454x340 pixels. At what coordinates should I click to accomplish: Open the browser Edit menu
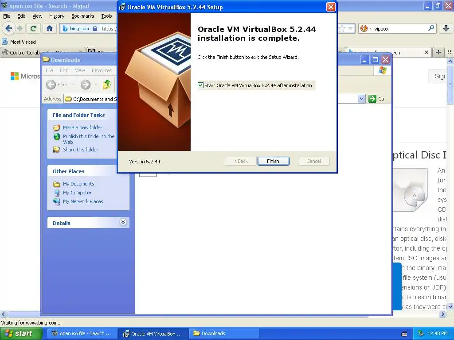(21, 16)
